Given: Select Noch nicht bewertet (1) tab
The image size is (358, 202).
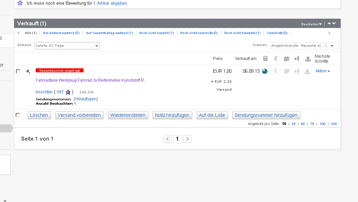Looking at the screenshot, I should (x=242, y=33).
